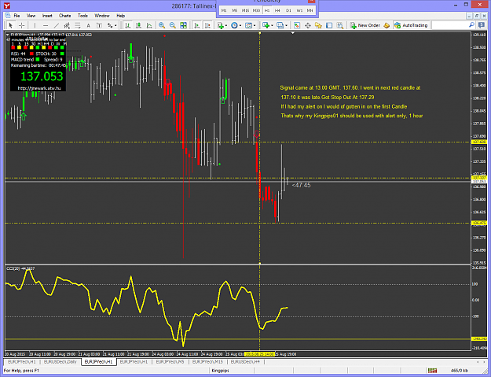Screen dimensions: 491x377
Task: Toggle the Market Watch window
Action: click(297, 25)
